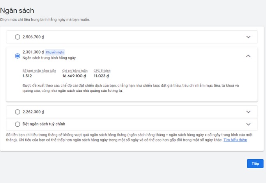Click the 'Khuyến nghị' badge
This screenshot has width=266, height=183.
pyautogui.click(x=55, y=52)
